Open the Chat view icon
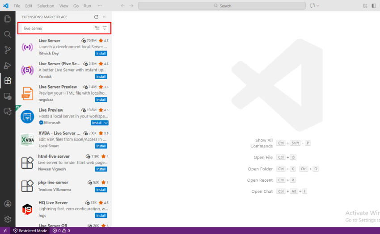 coord(8,112)
